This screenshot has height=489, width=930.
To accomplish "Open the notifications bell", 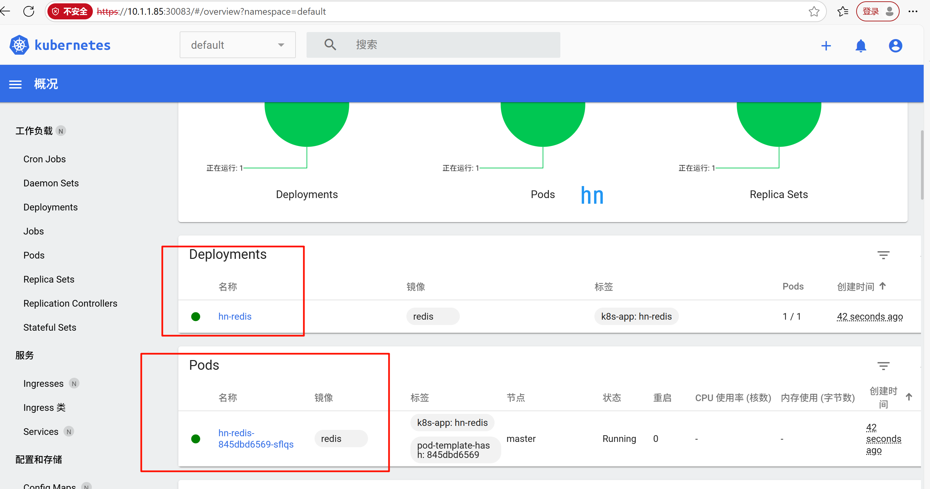I will coord(861,46).
